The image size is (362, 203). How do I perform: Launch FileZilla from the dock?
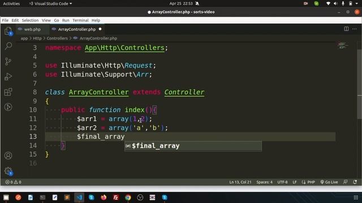click(115, 197)
